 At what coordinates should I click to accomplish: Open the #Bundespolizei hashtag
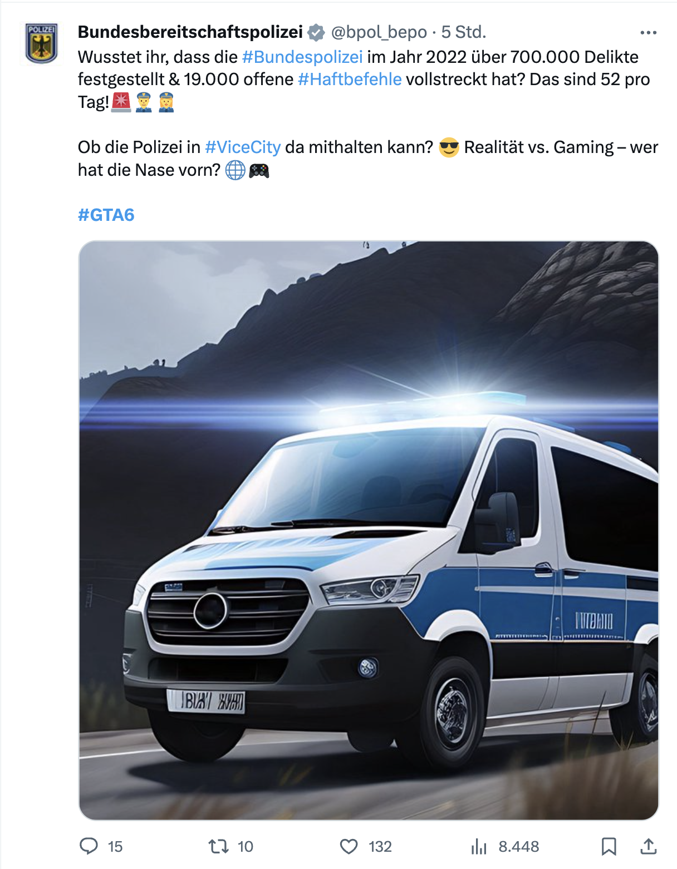[302, 57]
